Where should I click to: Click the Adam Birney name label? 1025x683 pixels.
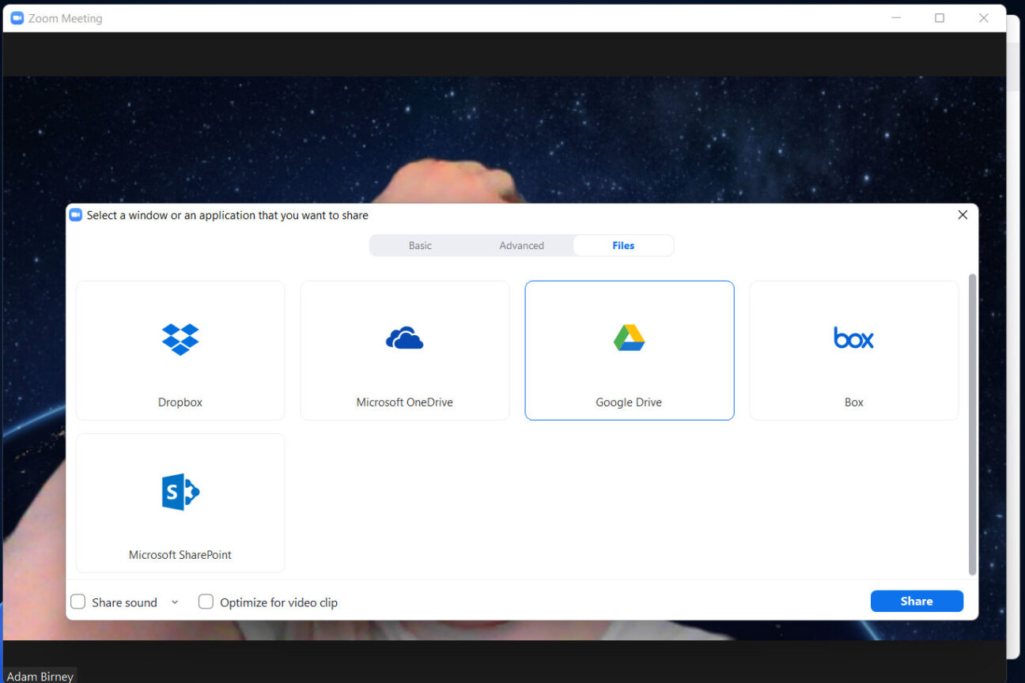[40, 676]
